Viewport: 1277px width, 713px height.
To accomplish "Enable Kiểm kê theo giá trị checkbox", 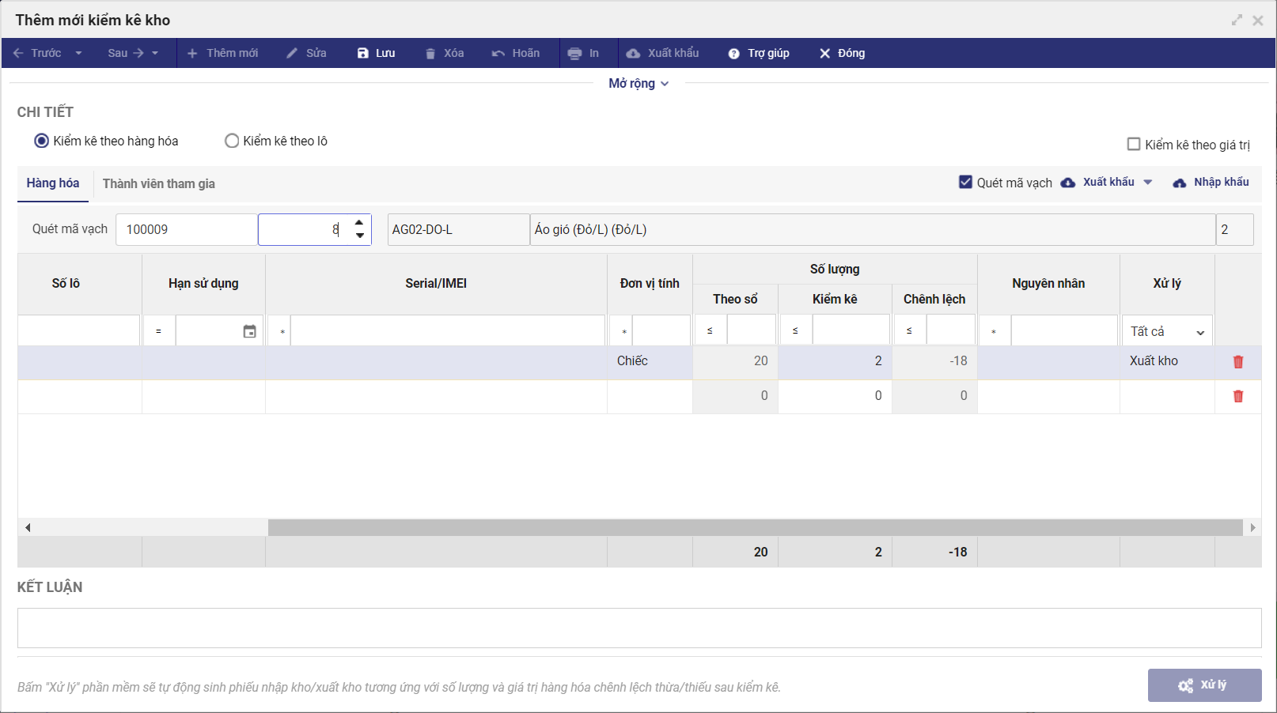I will click(1133, 144).
